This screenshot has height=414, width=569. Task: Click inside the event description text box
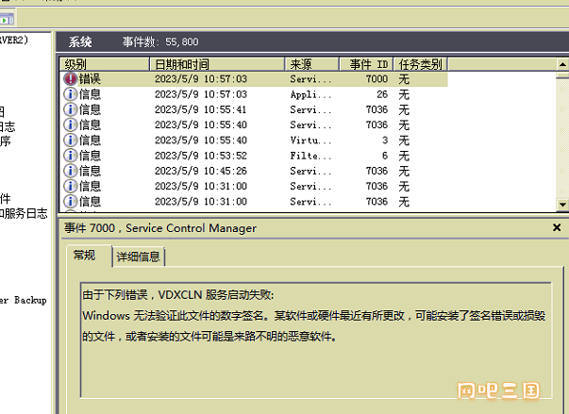tap(316, 339)
